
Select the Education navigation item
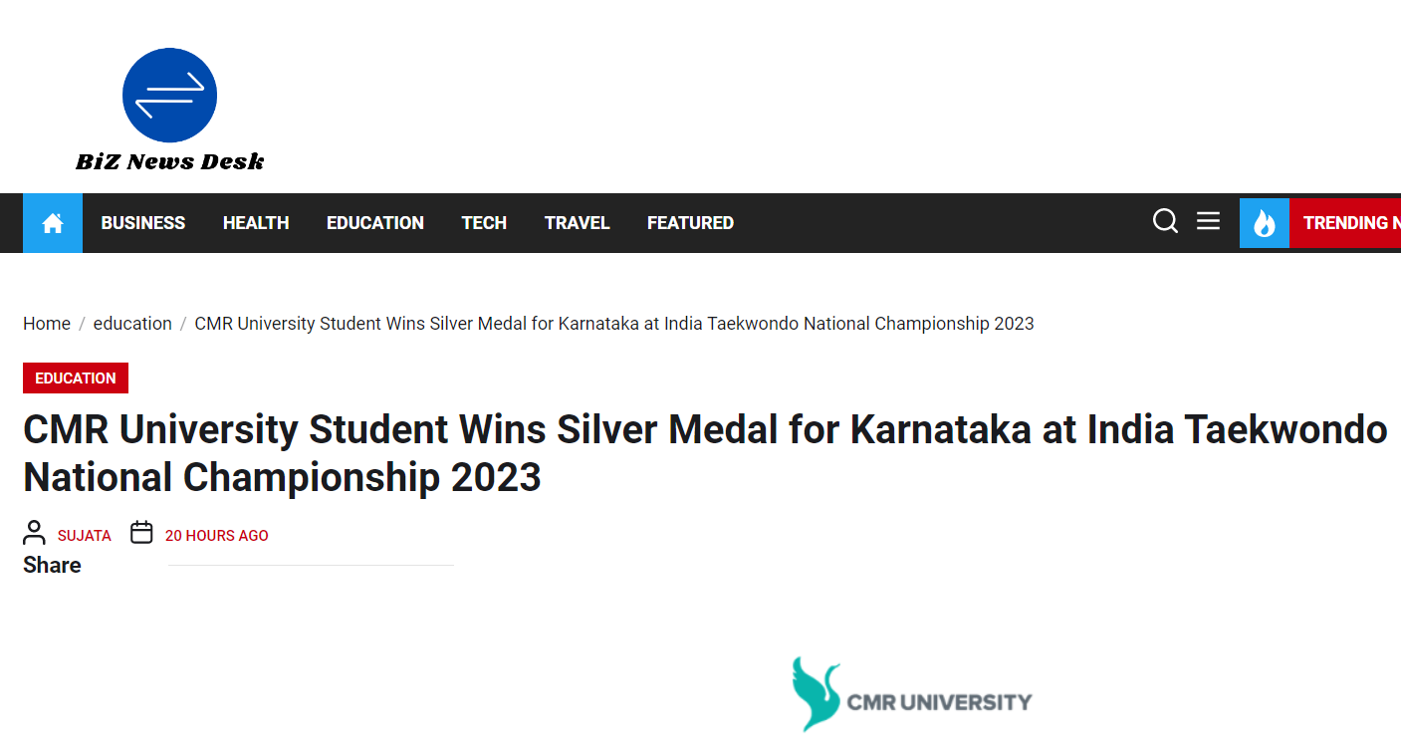click(375, 223)
